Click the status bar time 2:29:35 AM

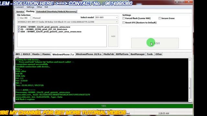(164, 113)
